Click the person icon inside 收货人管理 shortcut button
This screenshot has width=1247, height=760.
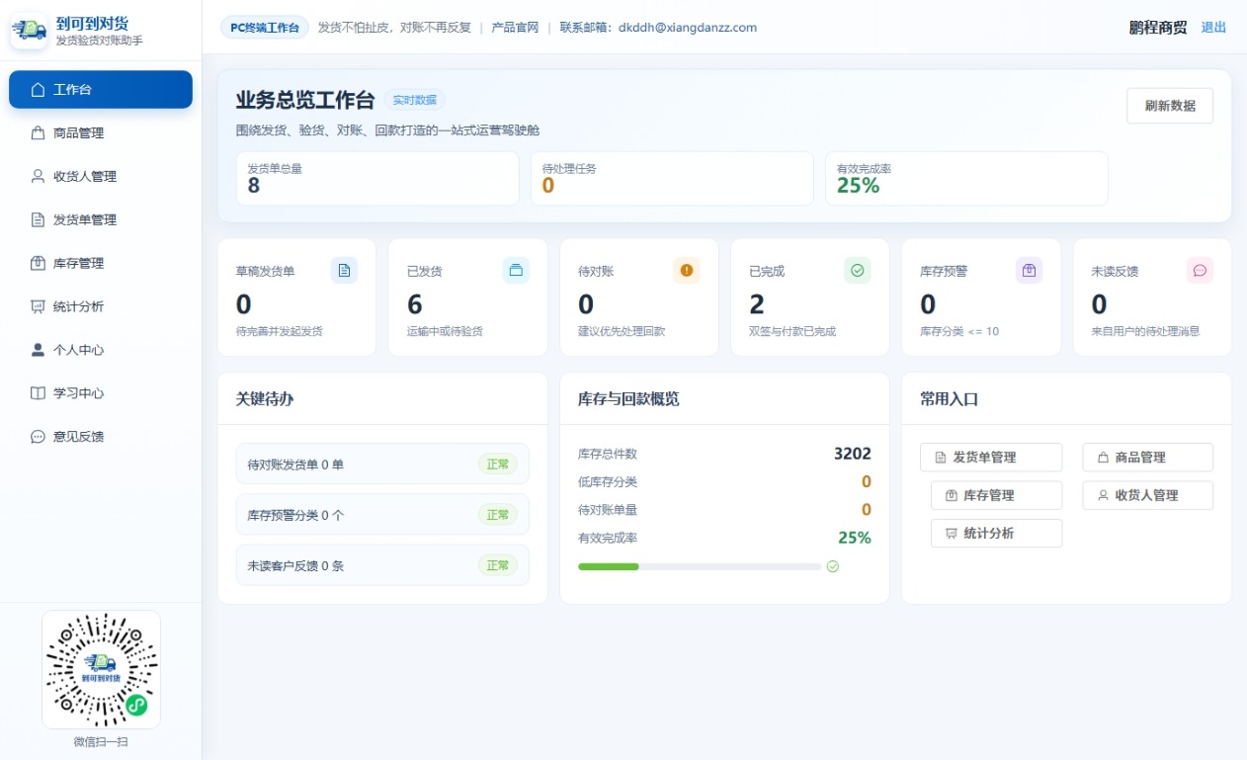[x=1103, y=495]
